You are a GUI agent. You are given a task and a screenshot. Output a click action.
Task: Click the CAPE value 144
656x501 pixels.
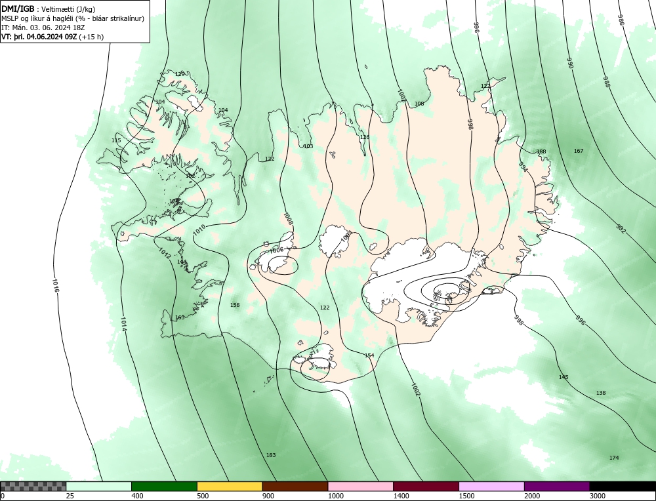point(182,262)
